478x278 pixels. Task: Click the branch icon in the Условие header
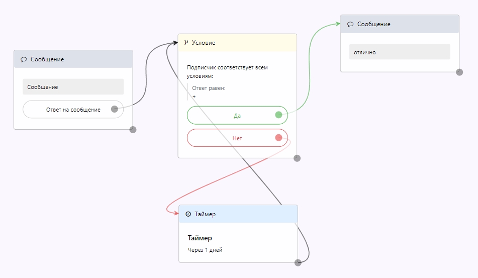186,43
